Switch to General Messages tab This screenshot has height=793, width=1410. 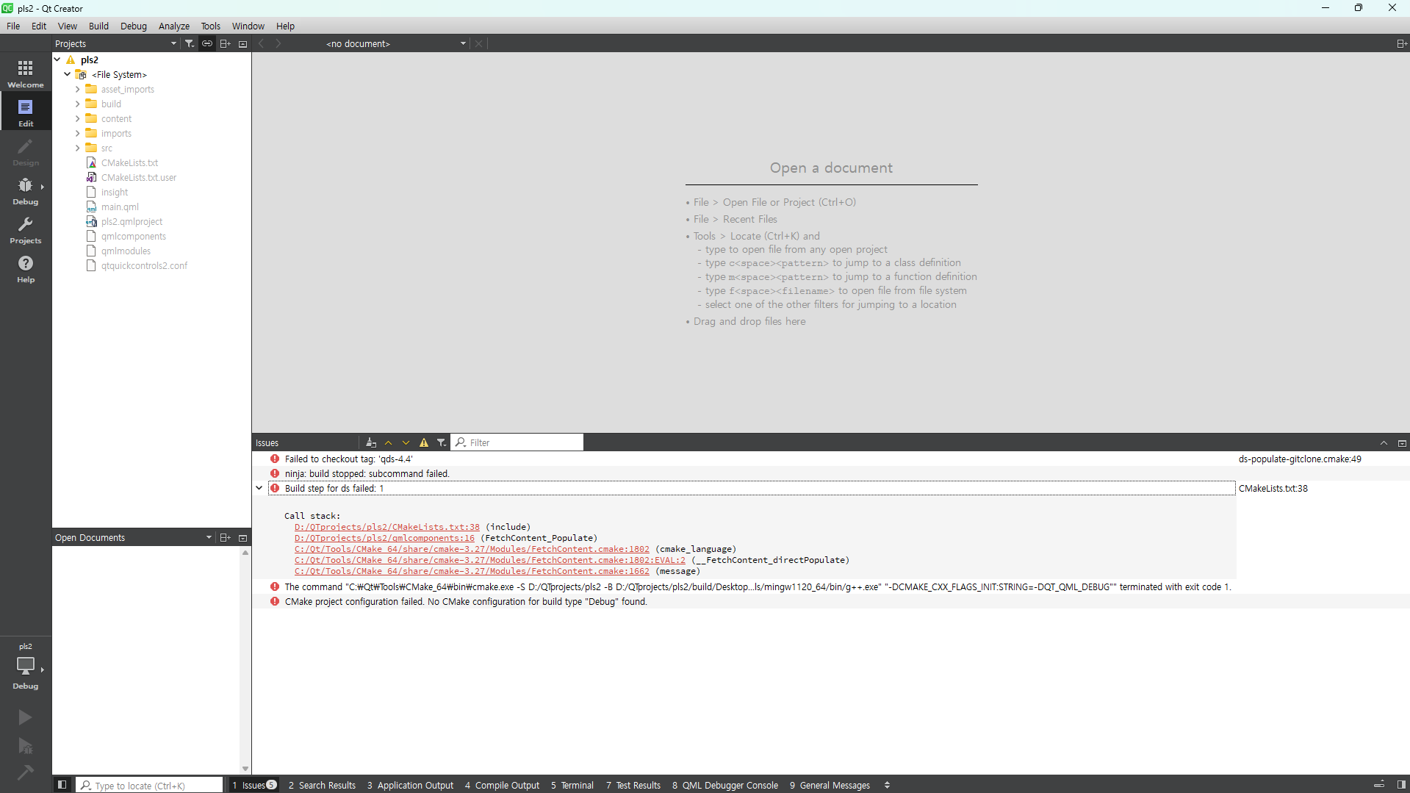coord(830,785)
